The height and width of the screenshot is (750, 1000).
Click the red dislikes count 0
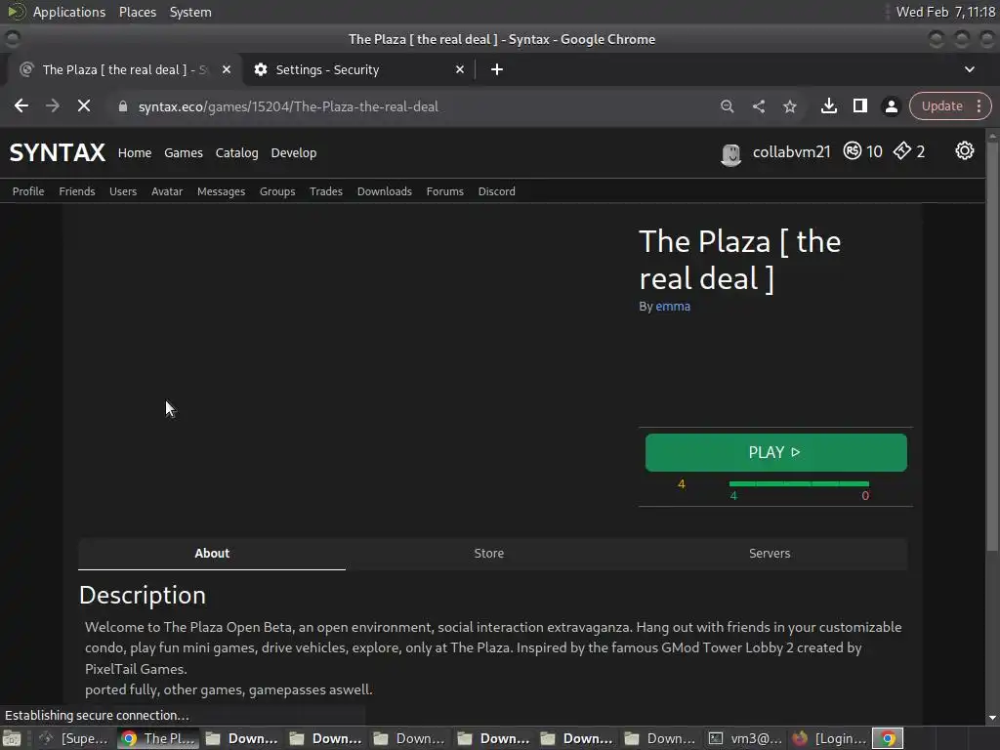pos(865,495)
